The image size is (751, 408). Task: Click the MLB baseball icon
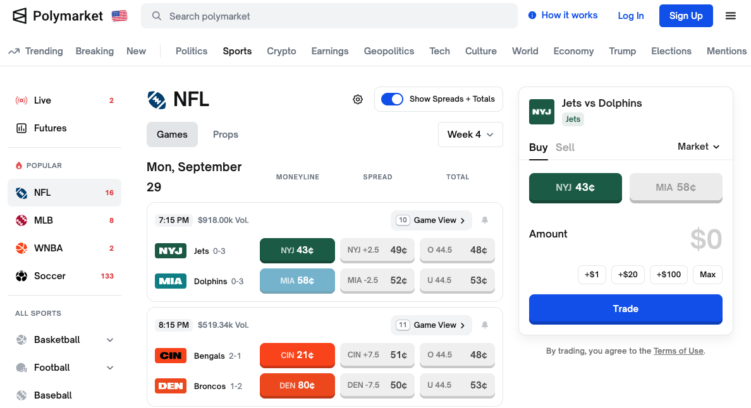click(21, 220)
